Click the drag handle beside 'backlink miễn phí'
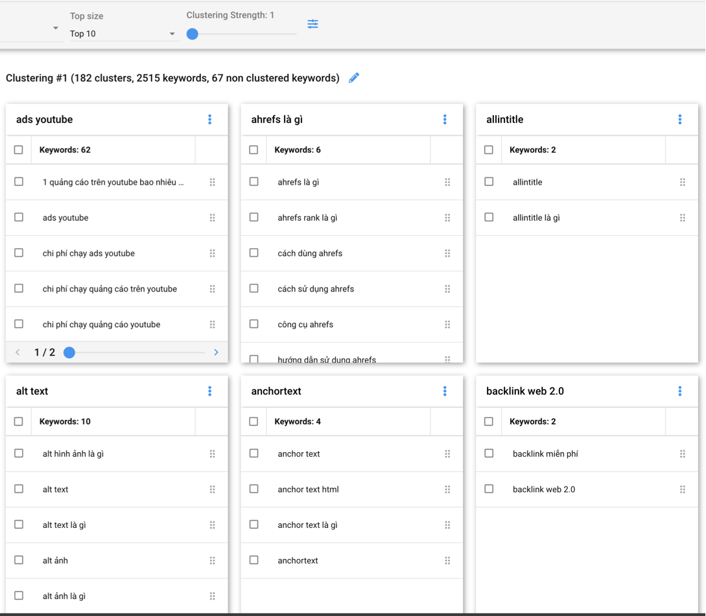 [x=683, y=453]
